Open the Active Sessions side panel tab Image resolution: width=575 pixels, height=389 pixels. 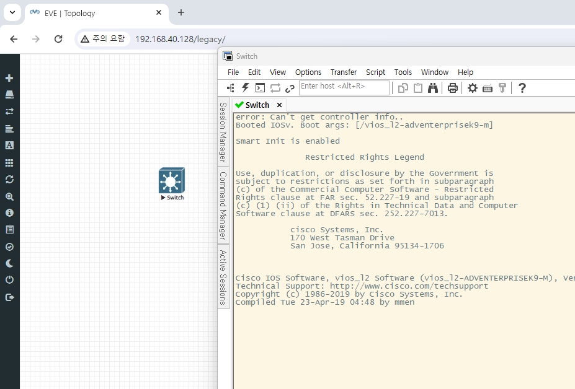[223, 278]
